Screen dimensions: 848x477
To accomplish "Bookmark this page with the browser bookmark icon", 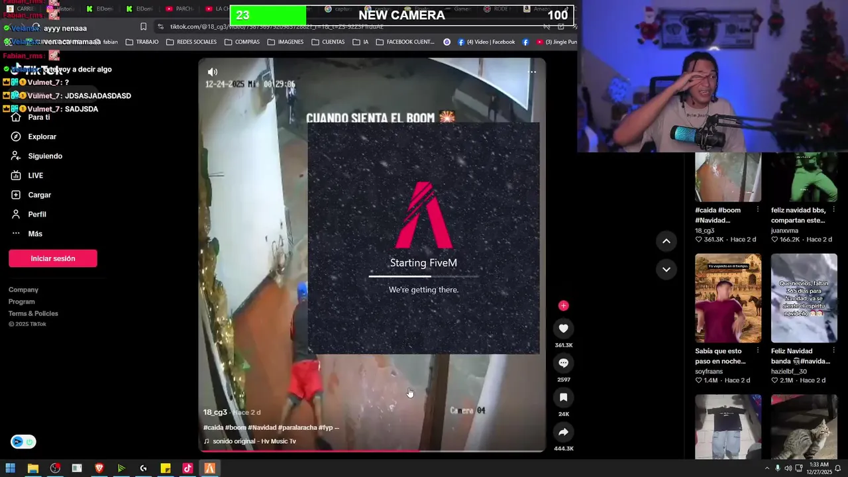I will 143,26.
